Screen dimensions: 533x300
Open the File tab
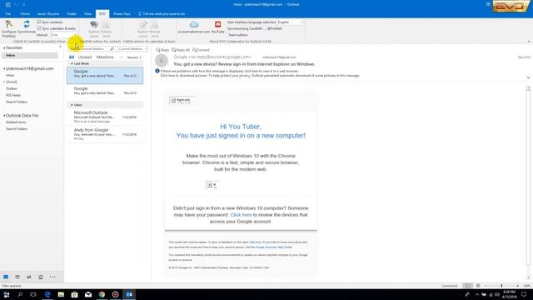7,14
